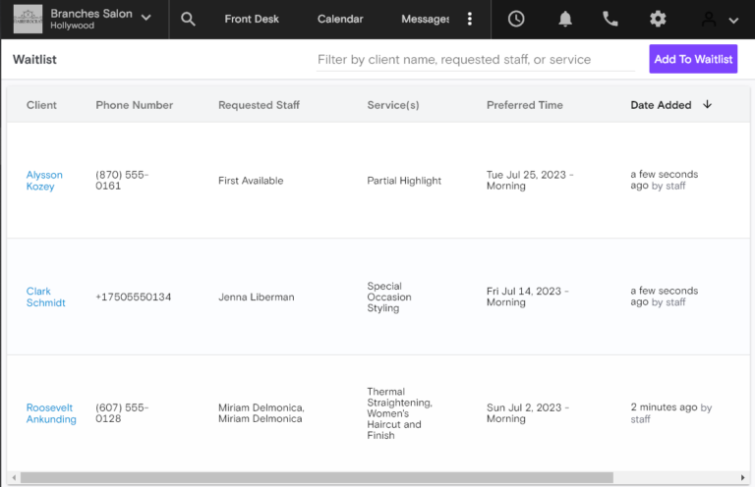Open the clock time-tracking icon

(515, 20)
